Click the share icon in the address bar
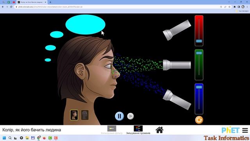The image size is (250, 141). click(x=225, y=7)
